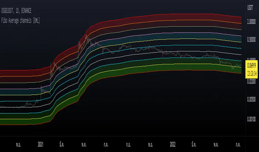
Task: Click the มี.ค. label right of 2021
Action: (x=62, y=145)
